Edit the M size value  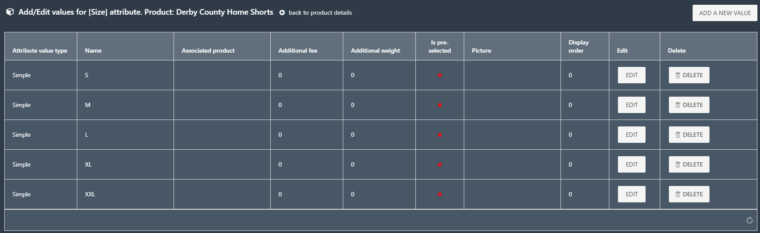(x=631, y=105)
